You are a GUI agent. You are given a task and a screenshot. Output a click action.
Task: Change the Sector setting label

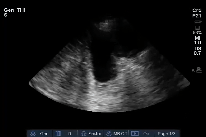pos(95,134)
